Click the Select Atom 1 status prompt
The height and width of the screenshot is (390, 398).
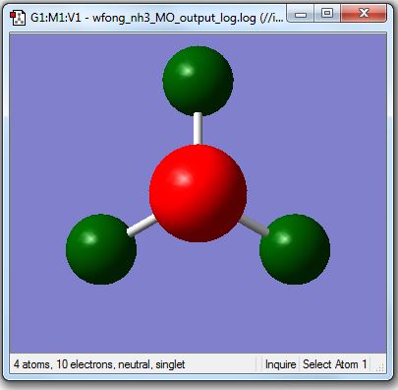[x=334, y=364]
